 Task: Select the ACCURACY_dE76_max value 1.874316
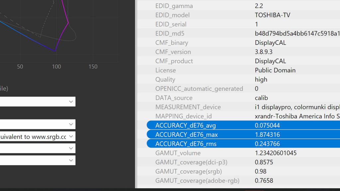coord(267,135)
